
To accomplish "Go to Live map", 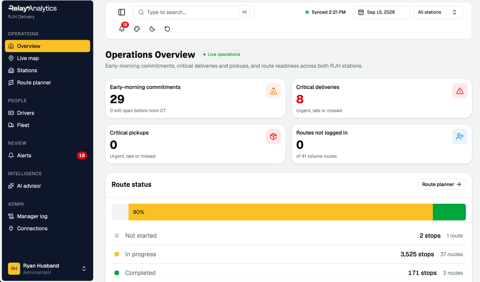I will (x=47, y=58).
